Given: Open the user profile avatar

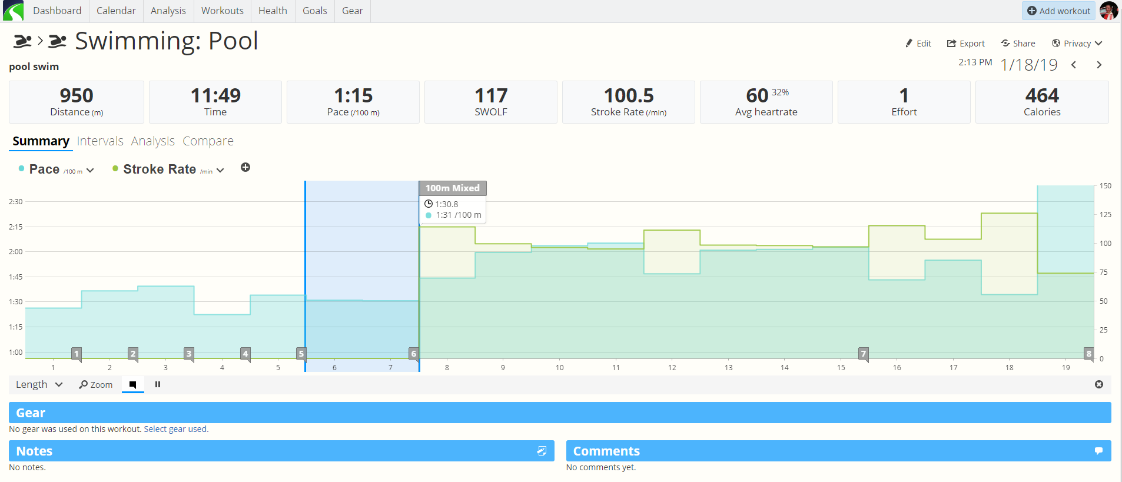Looking at the screenshot, I should pyautogui.click(x=1108, y=11).
